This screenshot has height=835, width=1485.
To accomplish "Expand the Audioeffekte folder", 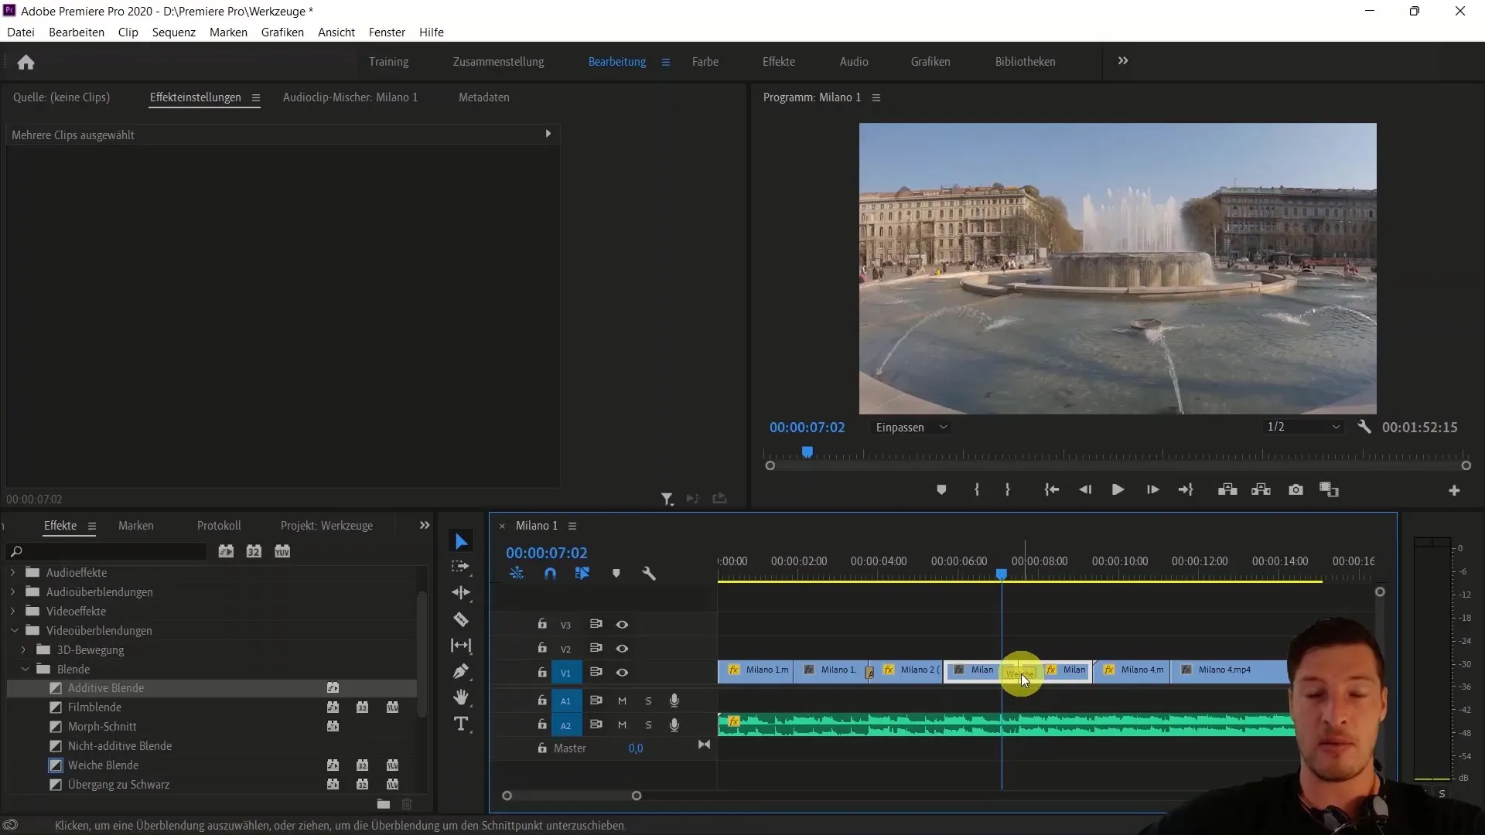I will 12,573.
